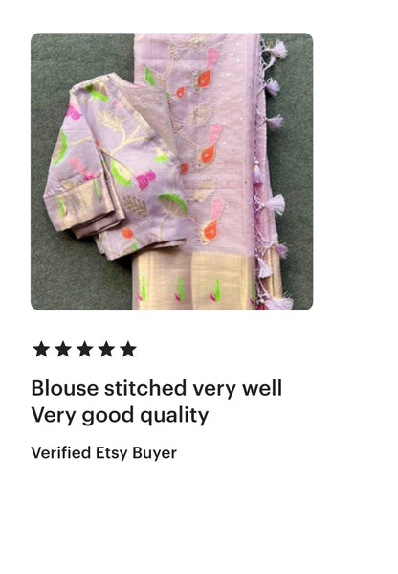398x574 pixels.
Task: Click the word "Blouse" in the review
Action: click(x=65, y=388)
